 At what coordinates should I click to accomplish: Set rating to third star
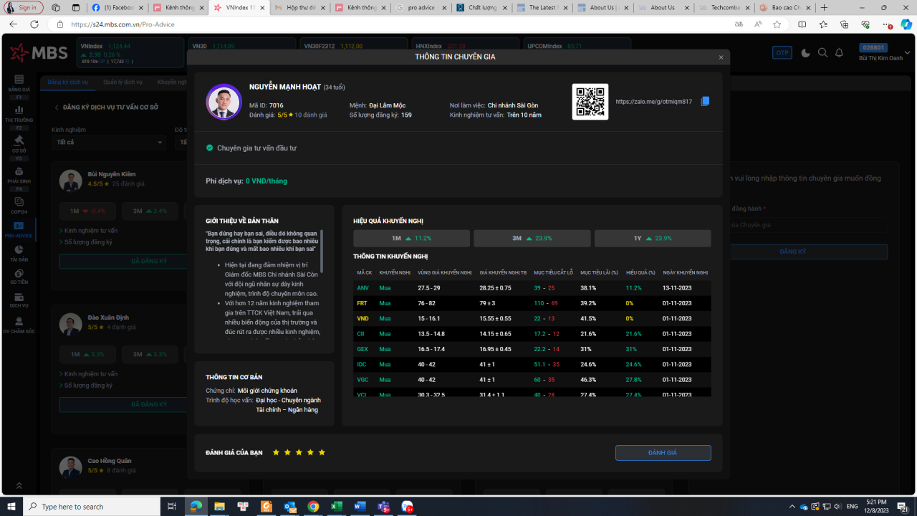click(x=299, y=452)
